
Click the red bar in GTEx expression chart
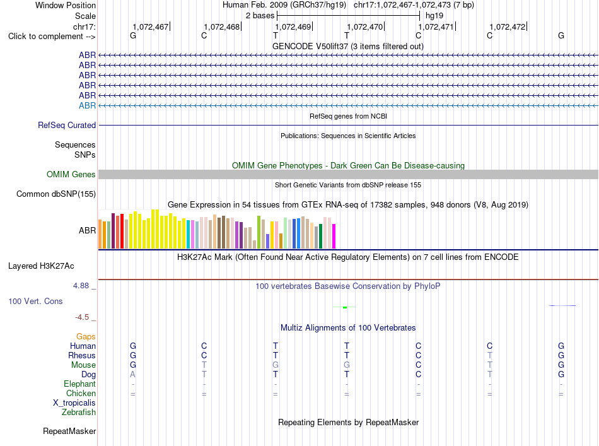coord(122,232)
